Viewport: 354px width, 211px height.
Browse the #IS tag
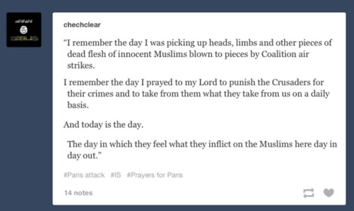click(116, 175)
